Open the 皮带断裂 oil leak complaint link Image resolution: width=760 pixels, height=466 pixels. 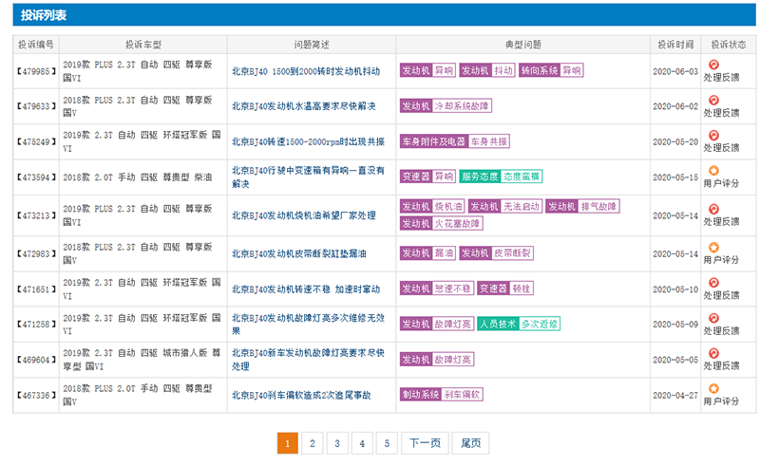click(x=299, y=253)
